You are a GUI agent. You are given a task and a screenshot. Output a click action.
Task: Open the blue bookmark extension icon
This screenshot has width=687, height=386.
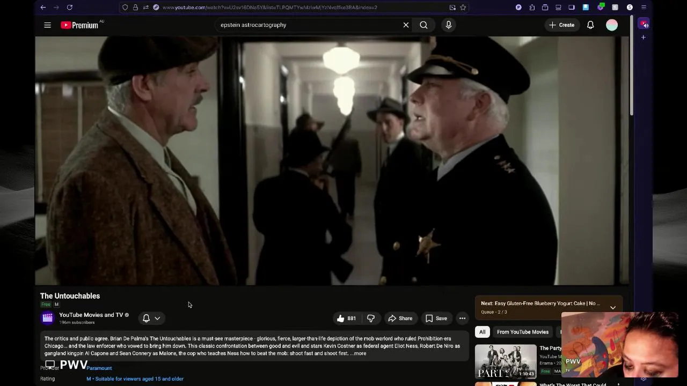click(x=586, y=8)
